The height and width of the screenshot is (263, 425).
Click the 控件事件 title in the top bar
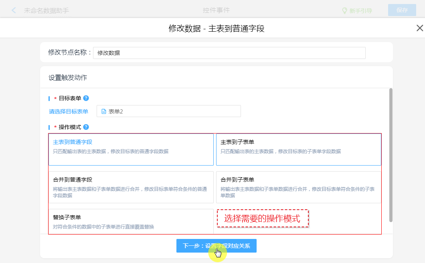[x=216, y=10]
